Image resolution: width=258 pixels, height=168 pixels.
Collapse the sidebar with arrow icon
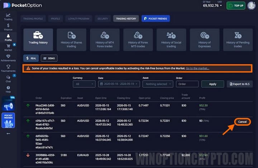(x=8, y=134)
